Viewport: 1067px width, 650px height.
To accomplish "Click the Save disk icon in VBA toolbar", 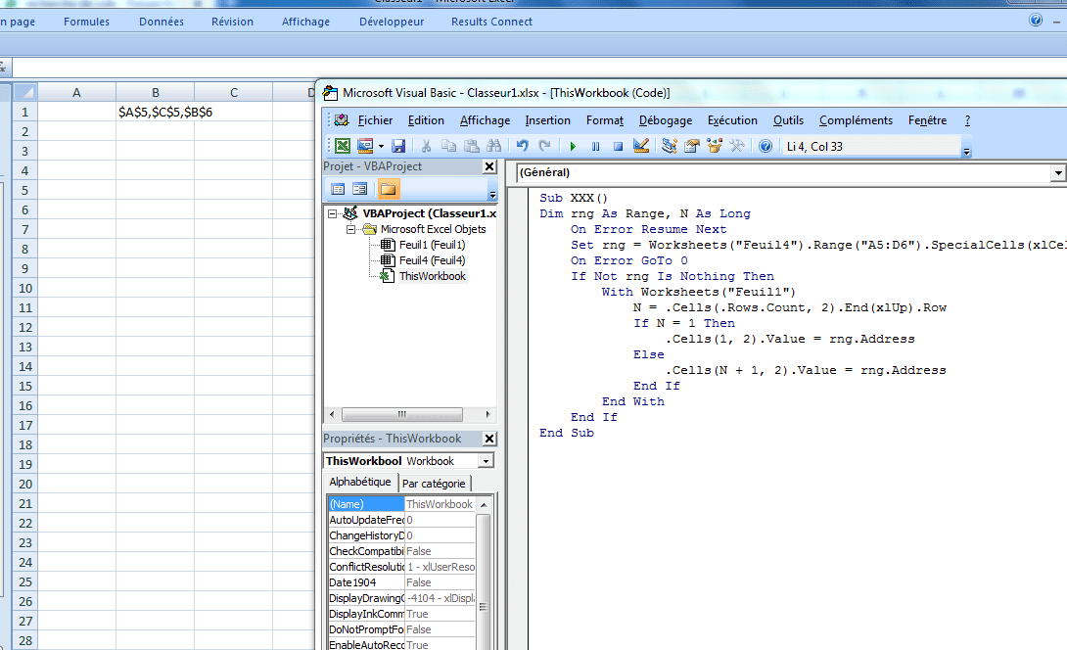I will pos(398,146).
